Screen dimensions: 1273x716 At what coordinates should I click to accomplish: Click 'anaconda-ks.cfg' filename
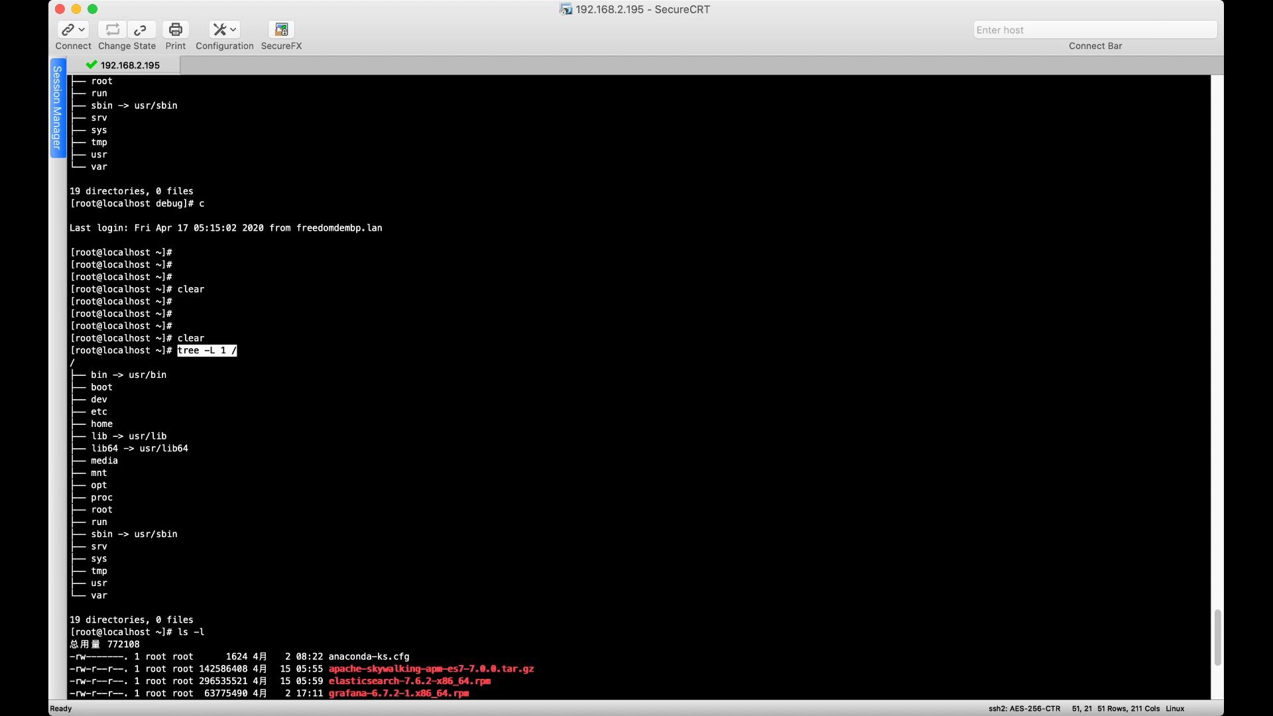[369, 656]
